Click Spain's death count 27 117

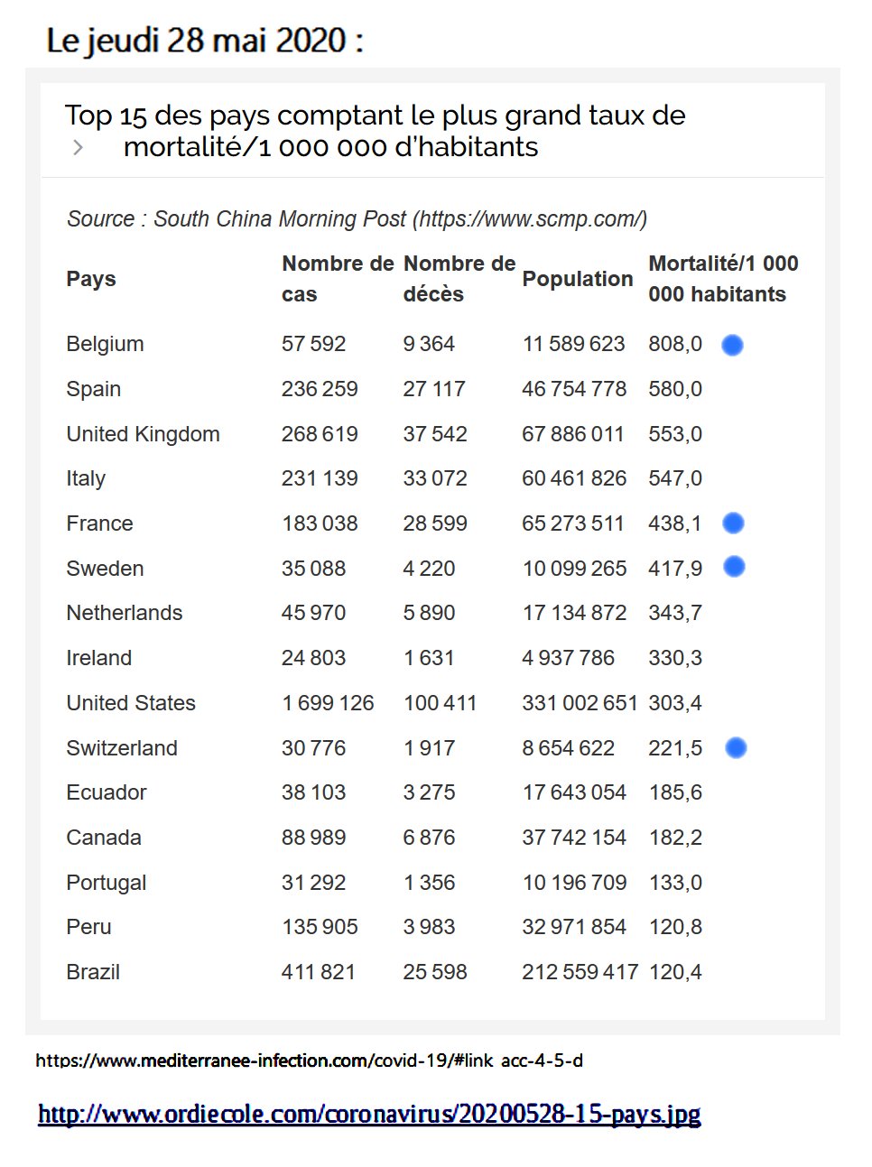[x=434, y=389]
